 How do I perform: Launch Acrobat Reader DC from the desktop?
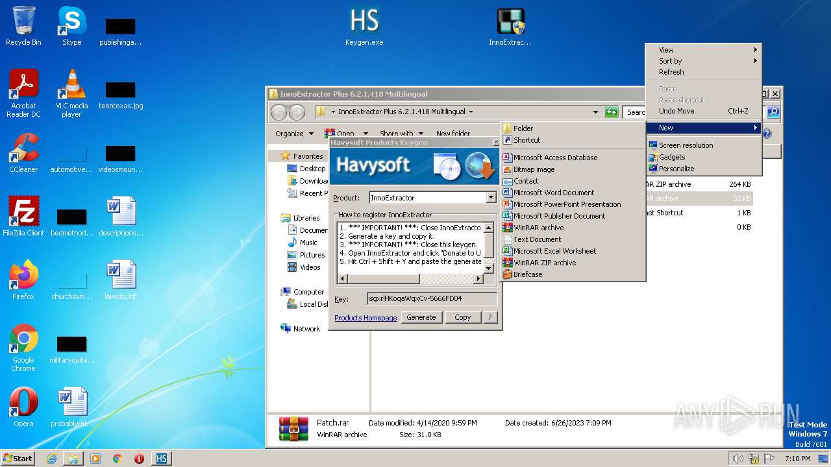pos(23,93)
